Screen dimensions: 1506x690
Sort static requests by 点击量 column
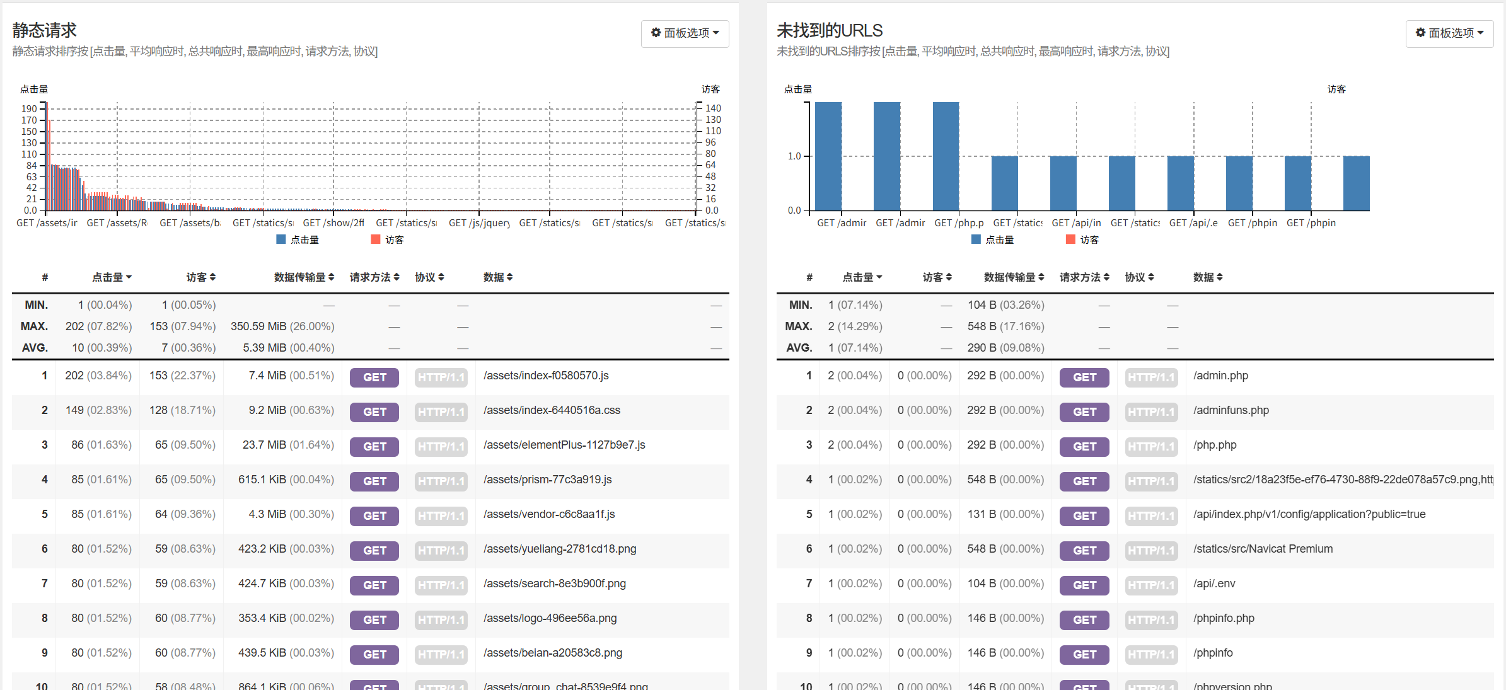[x=112, y=277]
